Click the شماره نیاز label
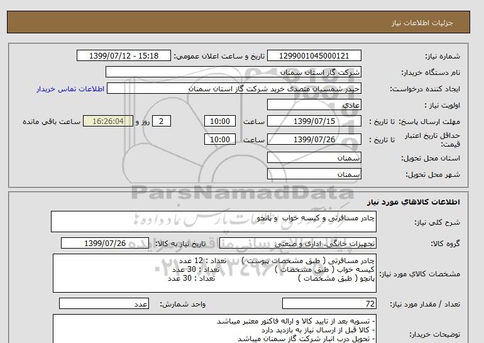 pos(443,56)
